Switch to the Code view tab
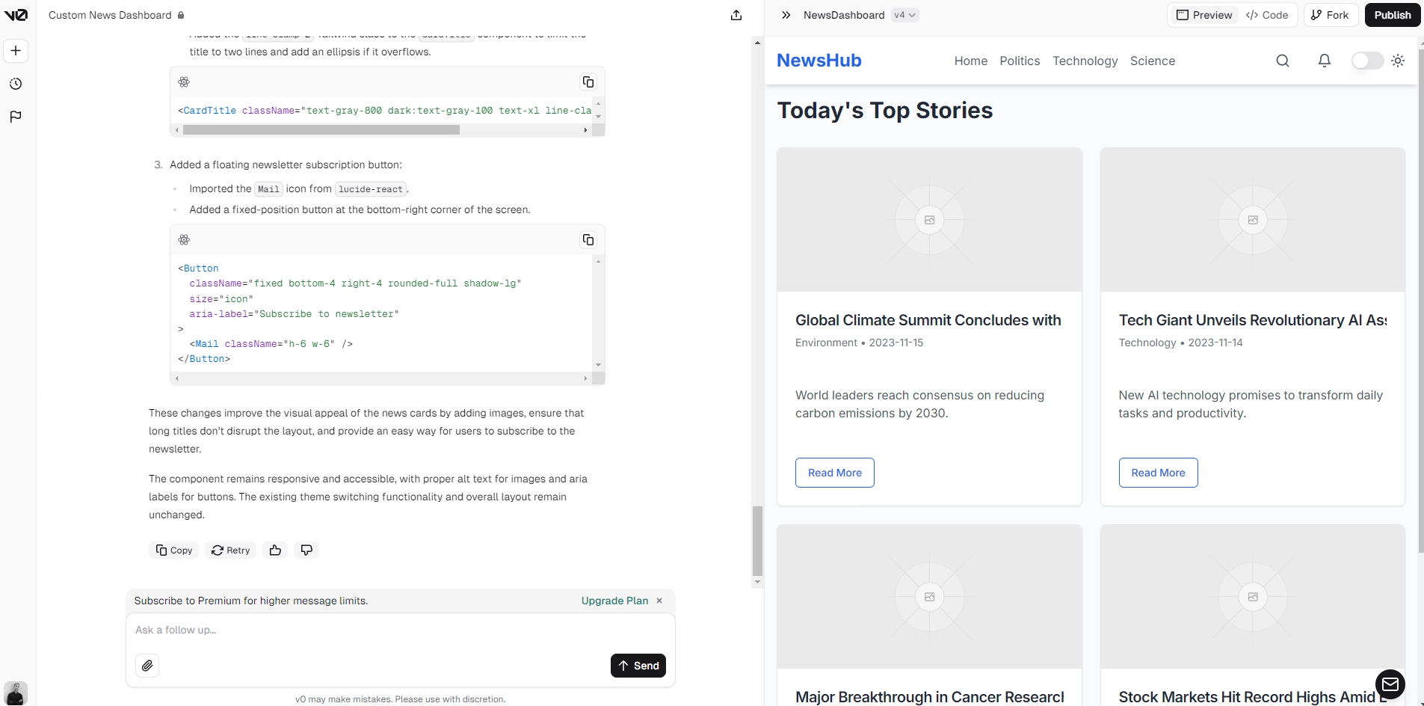Screen dimensions: 1424x706 point(1268,15)
